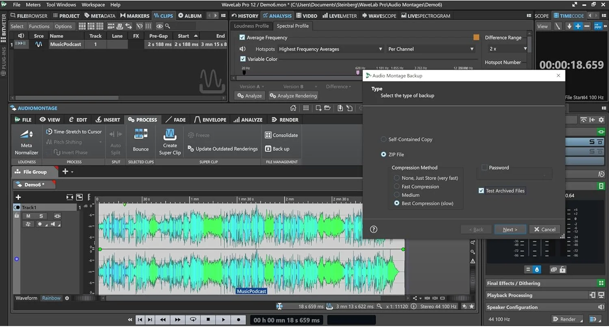The image size is (609, 327).
Task: Open the Highest Frequency Averages dropdown
Action: coord(330,49)
